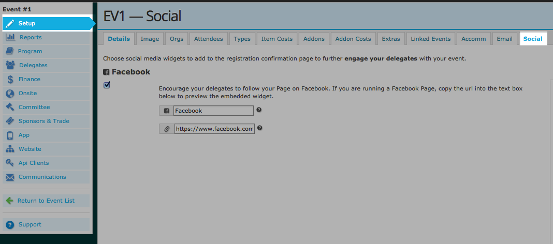553x244 pixels.
Task: Open the App section
Action: 46,135
